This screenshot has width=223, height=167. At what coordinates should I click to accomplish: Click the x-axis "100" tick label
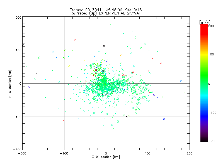pos(148,153)
